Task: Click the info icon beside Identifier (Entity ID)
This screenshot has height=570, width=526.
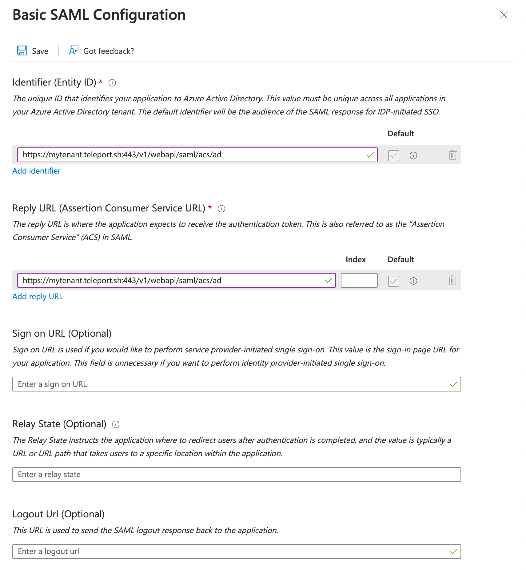Action: click(x=112, y=83)
